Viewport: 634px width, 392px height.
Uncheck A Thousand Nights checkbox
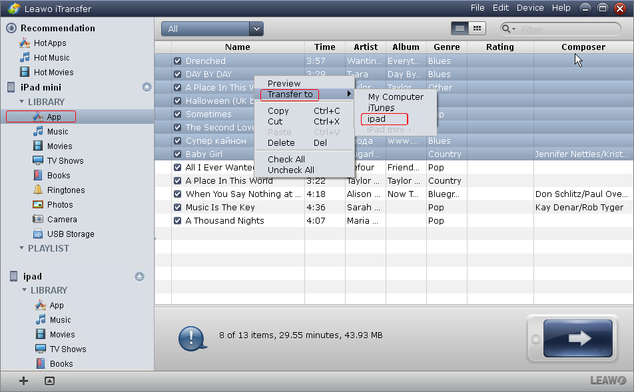178,221
